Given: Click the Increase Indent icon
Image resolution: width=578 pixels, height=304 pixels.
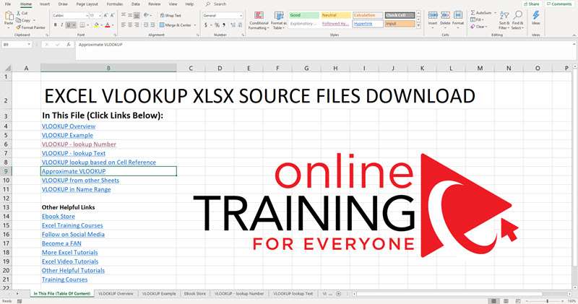Looking at the screenshot, I should coord(152,25).
